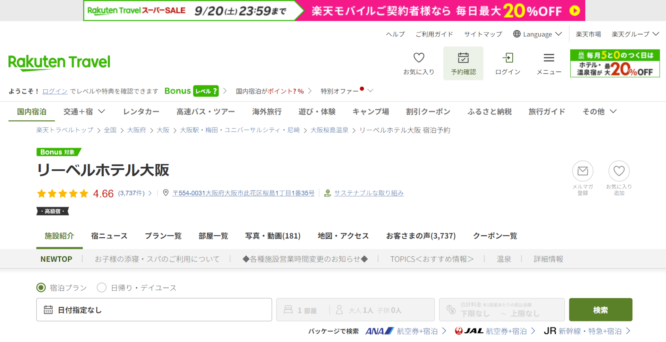
Task: Select the 宿泊プラン radio button
Action: pyautogui.click(x=41, y=287)
